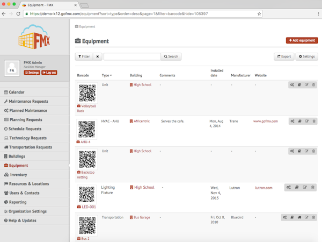Bookmark this page with the star icon
Viewport: 322px width, 242px height.
[x=259, y=14]
